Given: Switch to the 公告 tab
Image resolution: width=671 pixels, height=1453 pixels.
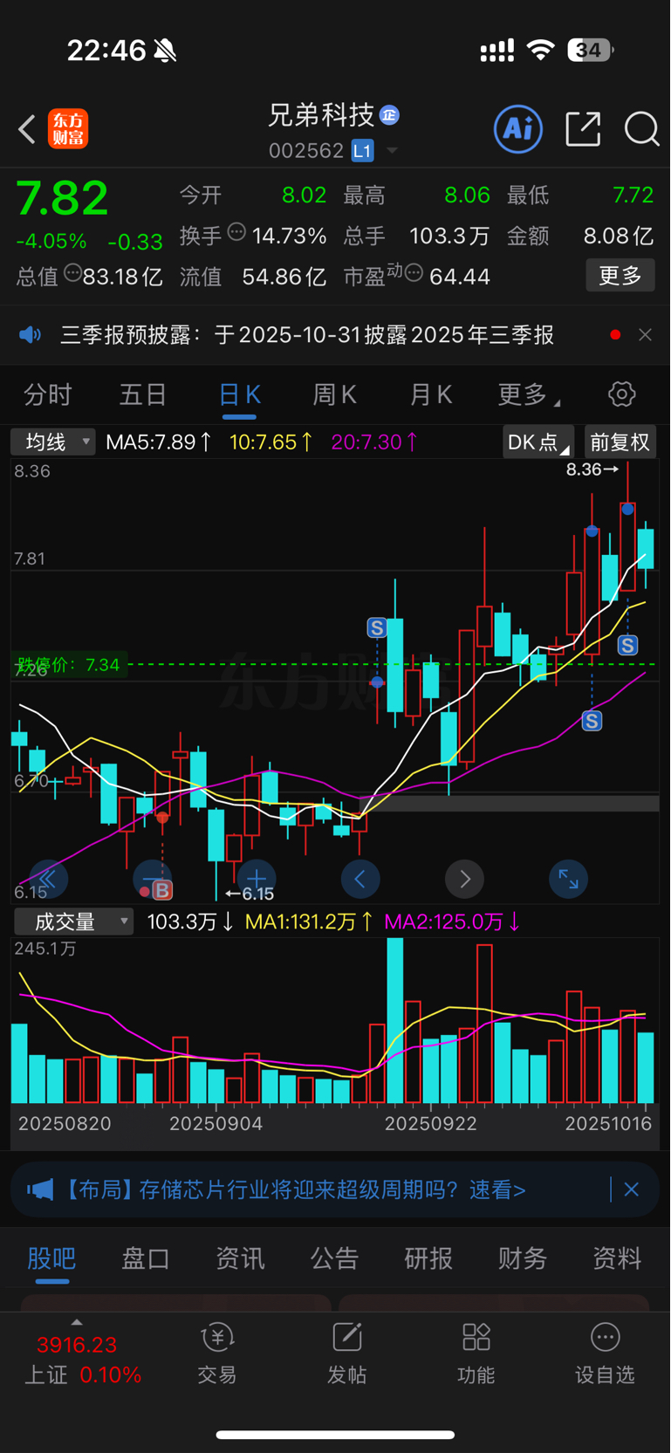Looking at the screenshot, I should tap(334, 1258).
